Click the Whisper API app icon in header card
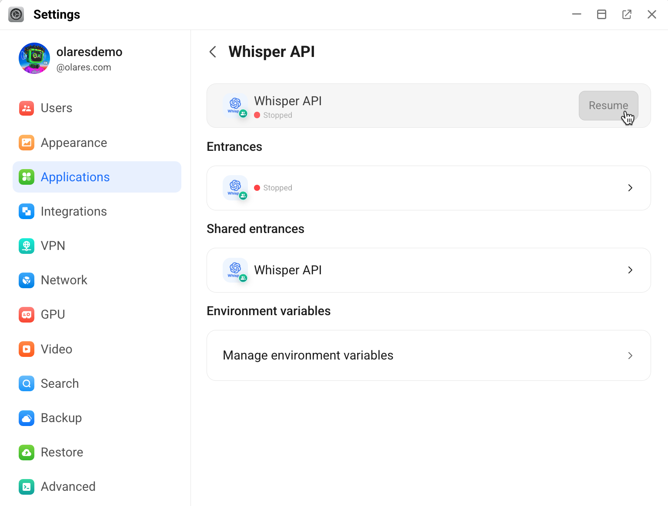Screen dimensions: 668x506 click(x=235, y=106)
